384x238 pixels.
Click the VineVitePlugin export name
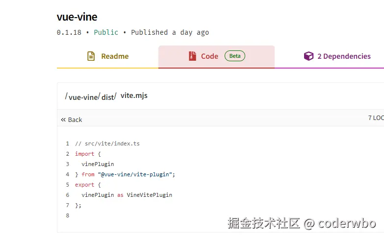[149, 195]
